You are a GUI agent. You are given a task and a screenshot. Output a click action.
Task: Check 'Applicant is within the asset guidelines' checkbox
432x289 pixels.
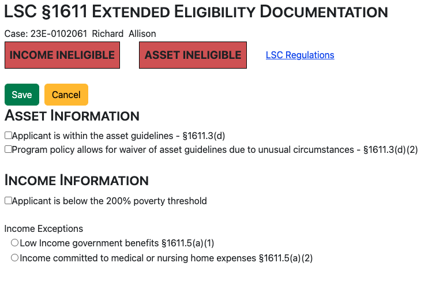(x=8, y=136)
